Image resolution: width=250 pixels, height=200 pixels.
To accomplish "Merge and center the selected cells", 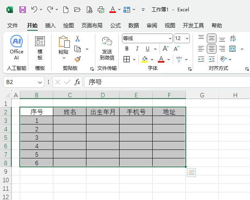I will (x=232, y=49).
